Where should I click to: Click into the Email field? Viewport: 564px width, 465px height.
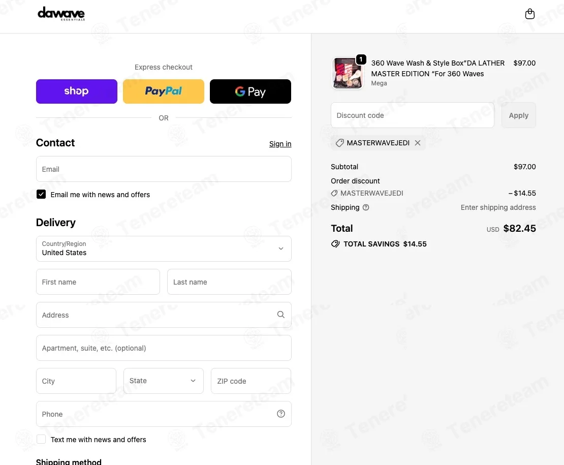(x=164, y=169)
